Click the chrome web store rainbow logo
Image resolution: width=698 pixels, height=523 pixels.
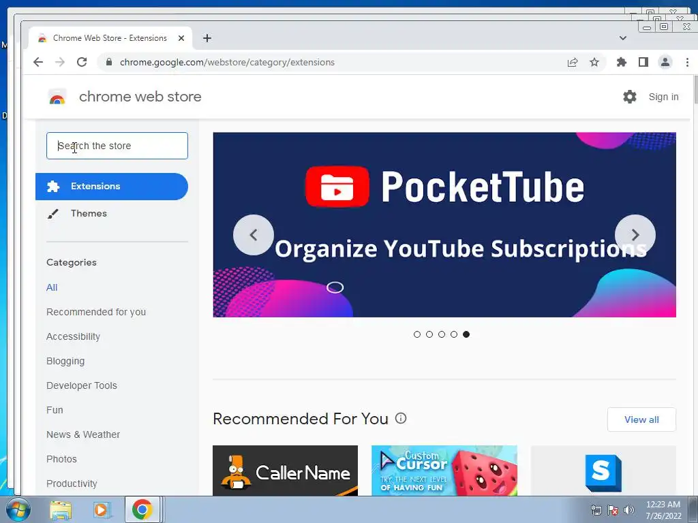[x=57, y=97]
